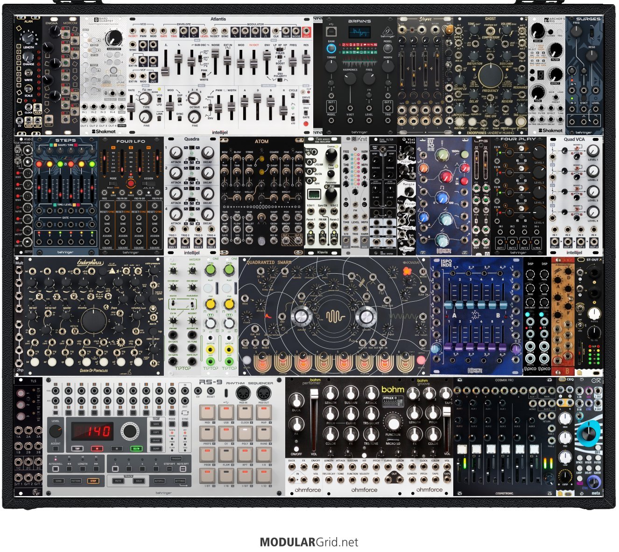The width and height of the screenshot is (619, 552).
Task: Click the RS-9 AUTOFILL button
Action: pyautogui.click(x=159, y=481)
